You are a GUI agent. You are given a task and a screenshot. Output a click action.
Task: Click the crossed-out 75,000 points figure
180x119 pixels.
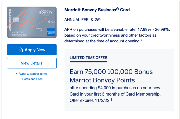[x=95, y=72]
